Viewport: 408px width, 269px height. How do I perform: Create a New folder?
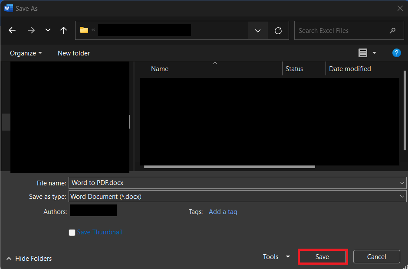click(x=74, y=53)
